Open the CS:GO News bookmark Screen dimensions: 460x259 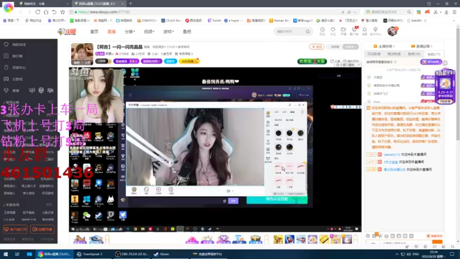[x=171, y=21]
